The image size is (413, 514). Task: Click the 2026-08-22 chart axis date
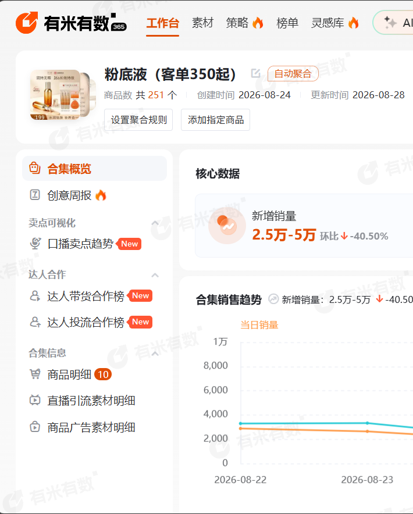click(240, 480)
